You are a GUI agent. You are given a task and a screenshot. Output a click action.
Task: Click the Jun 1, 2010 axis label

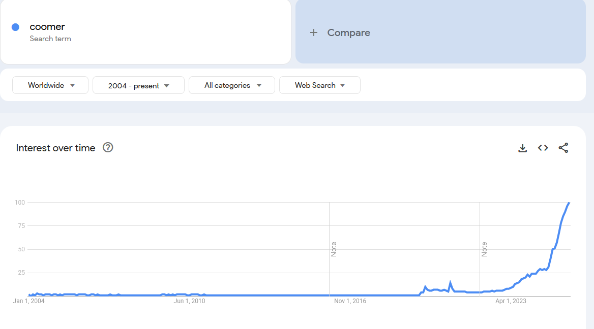tap(189, 301)
